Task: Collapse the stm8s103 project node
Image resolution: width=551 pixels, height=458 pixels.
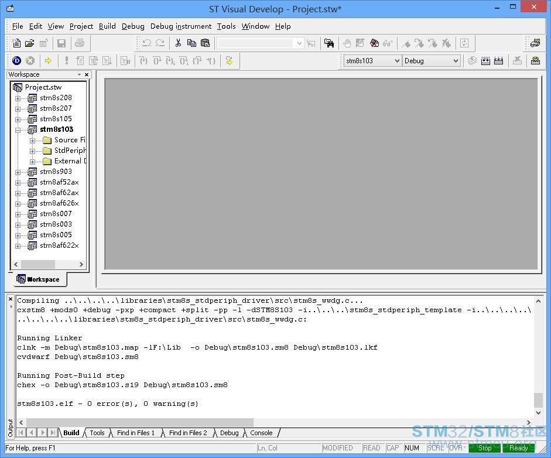Action: pyautogui.click(x=18, y=130)
